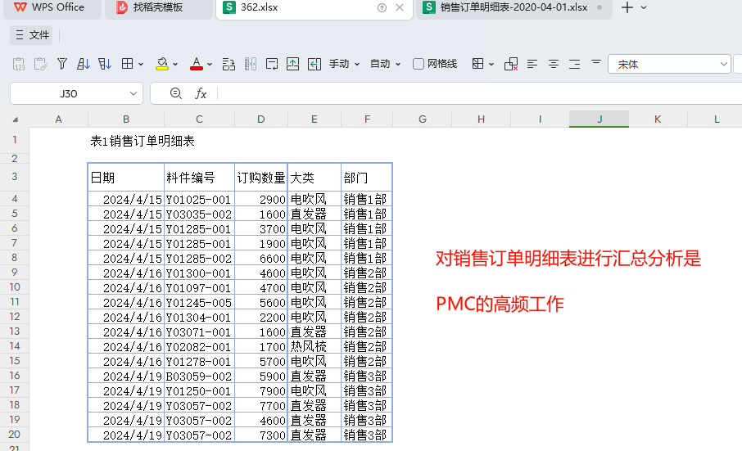Open the 自动 dropdown
The width and height of the screenshot is (742, 451).
385,64
